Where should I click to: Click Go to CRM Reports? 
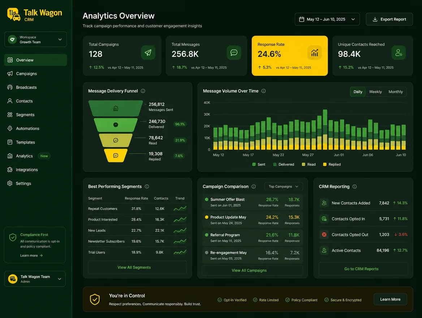point(363,269)
